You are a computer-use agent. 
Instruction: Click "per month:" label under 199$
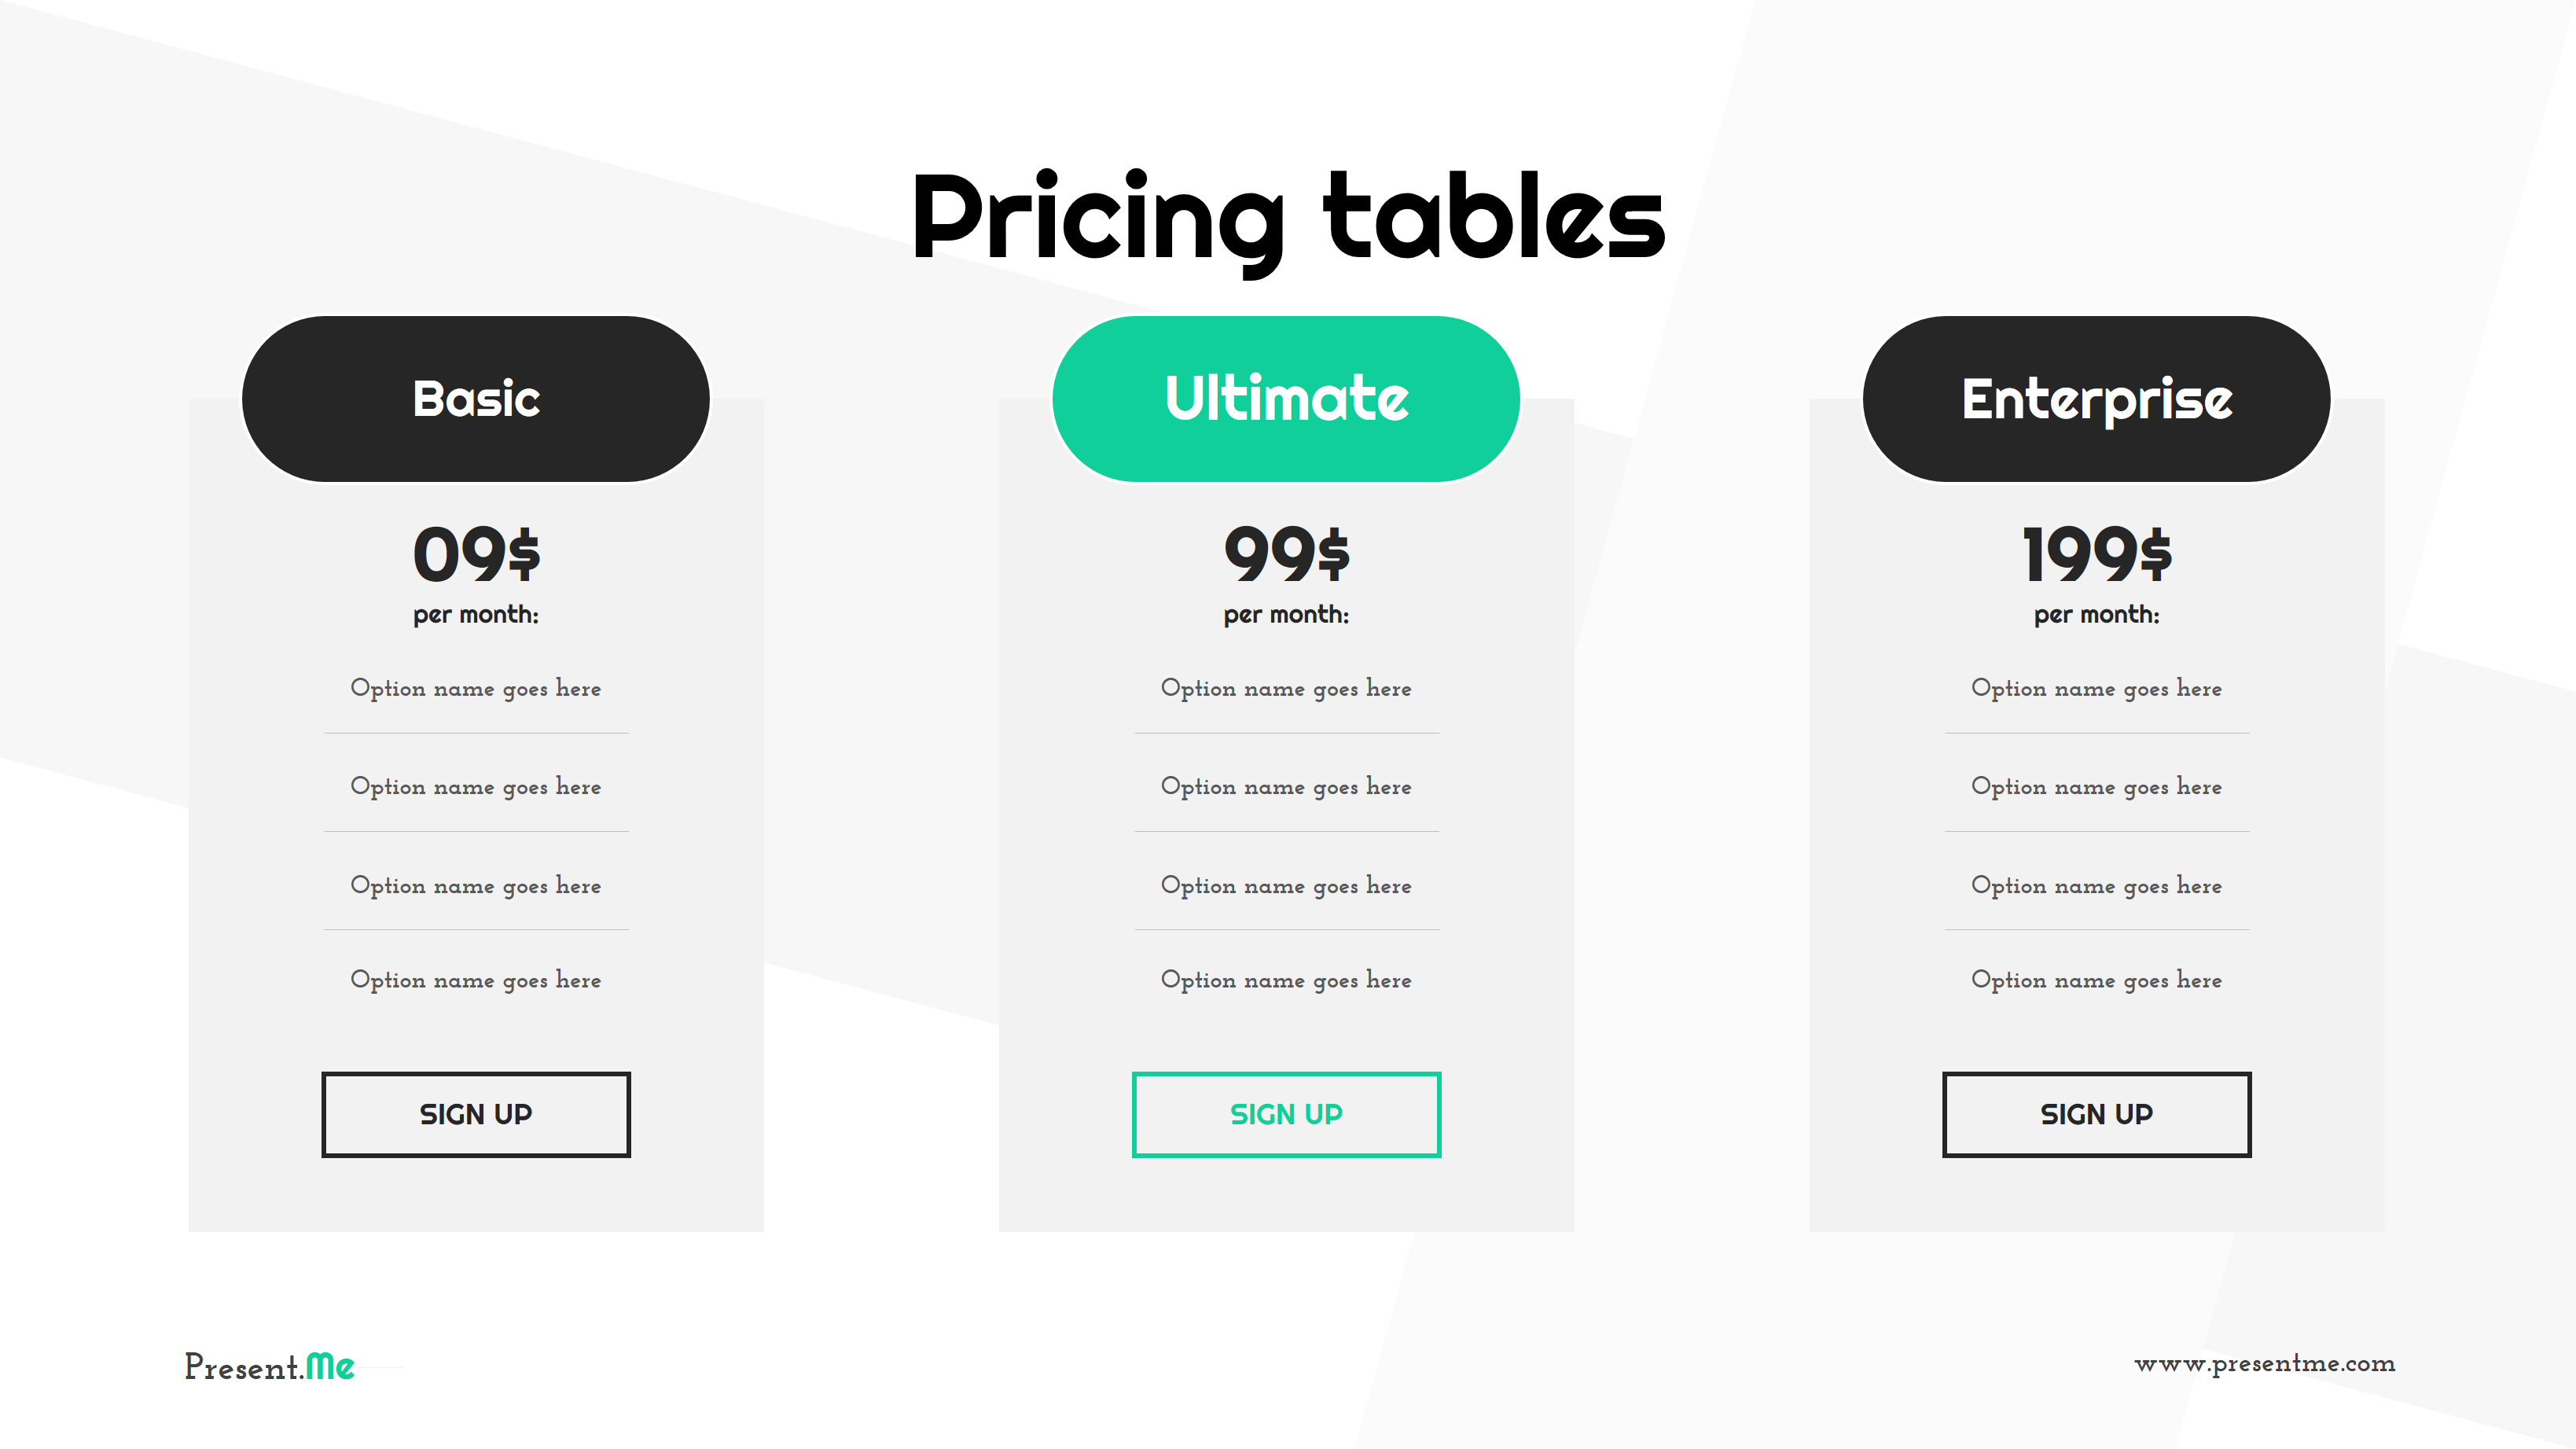(2096, 615)
